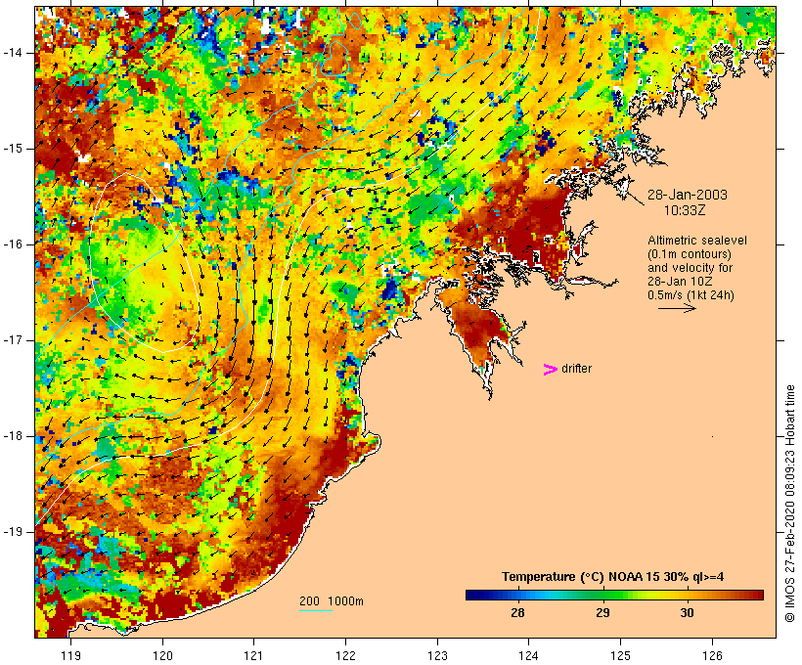Viewport: 802px width, 665px height.
Task: Click the colorbar label "30"
Action: click(x=688, y=613)
